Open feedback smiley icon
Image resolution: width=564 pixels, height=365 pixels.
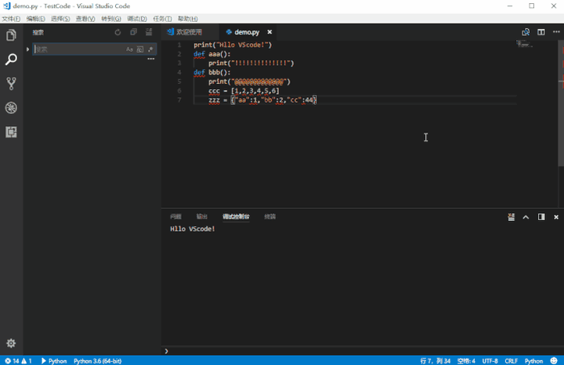tap(554, 360)
